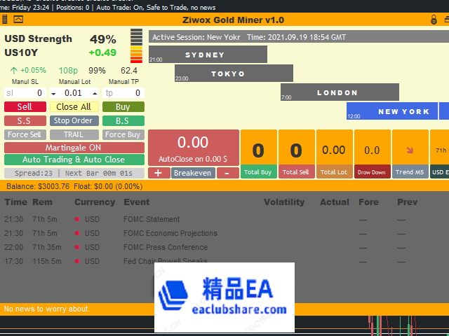Click the Force Buy button
This screenshot has height=336, width=449.
tap(123, 134)
